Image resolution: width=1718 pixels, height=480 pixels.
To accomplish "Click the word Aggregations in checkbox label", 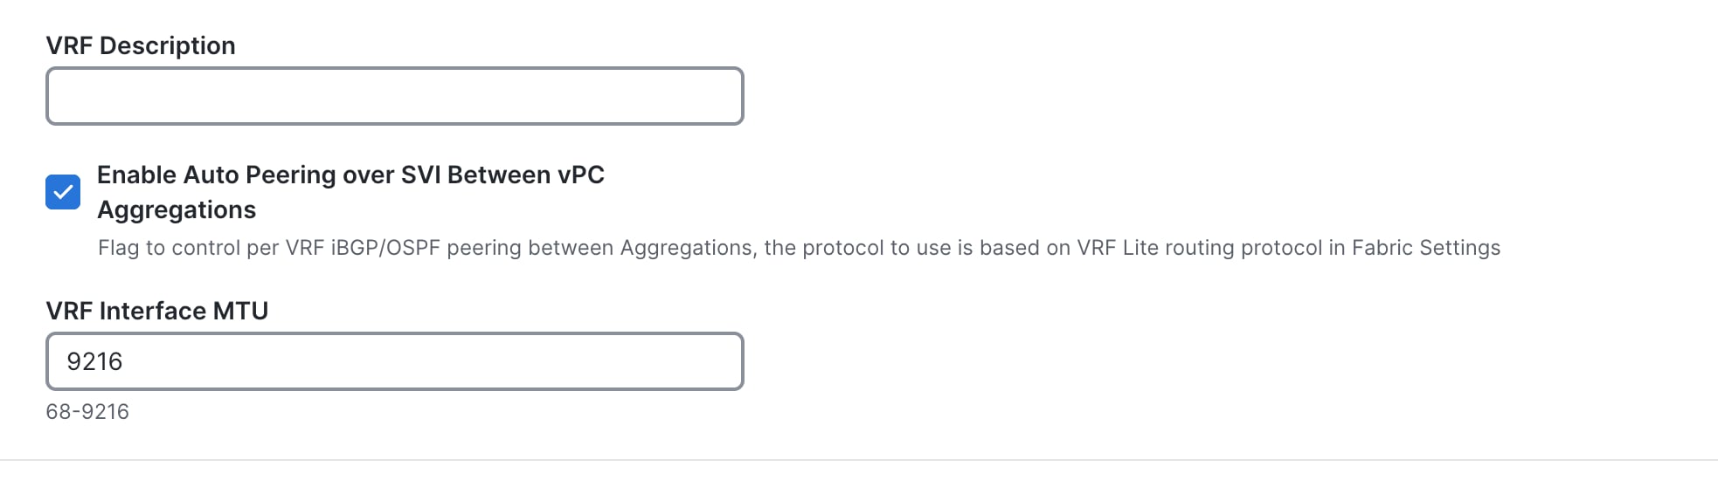I will click(x=177, y=209).
